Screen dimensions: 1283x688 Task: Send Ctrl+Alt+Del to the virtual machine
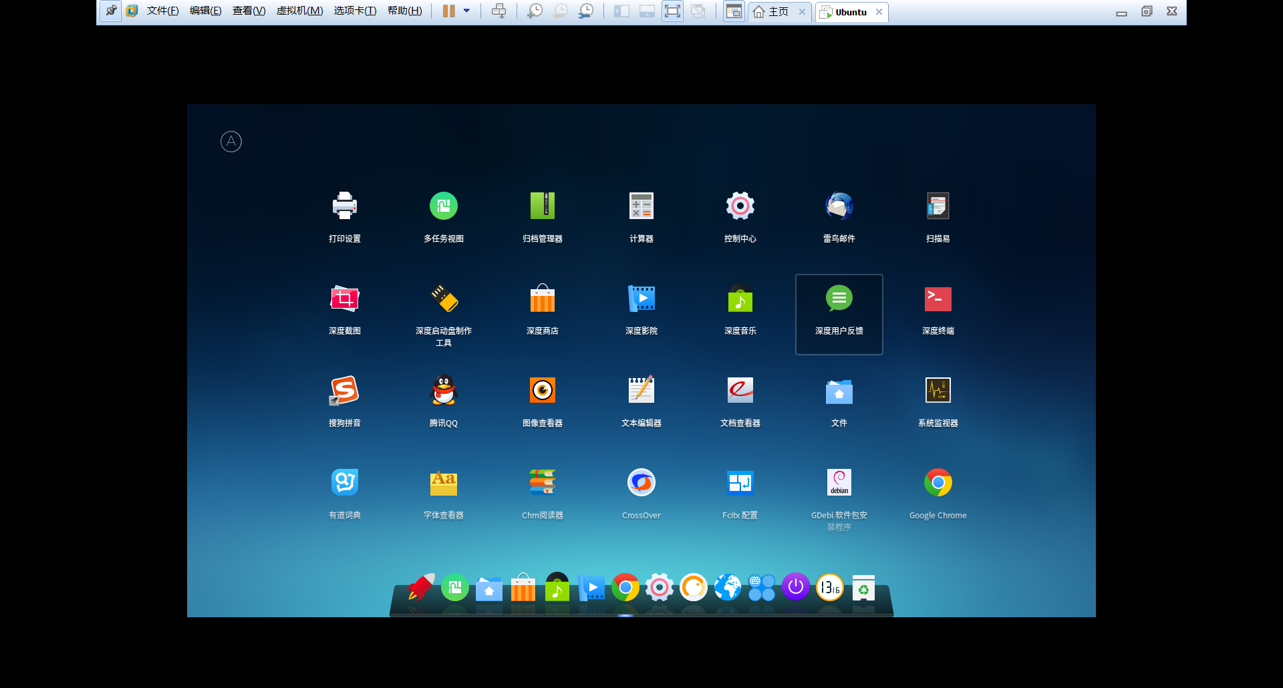[x=498, y=11]
